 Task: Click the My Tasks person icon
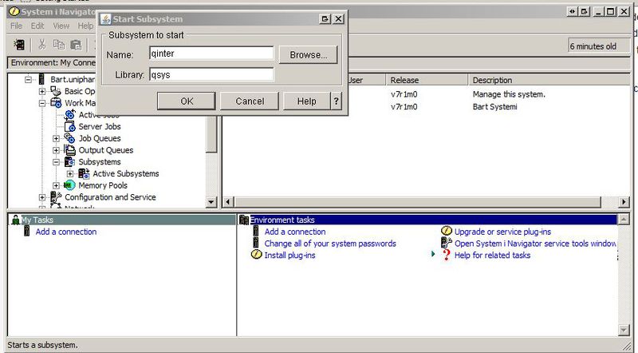tap(15, 220)
